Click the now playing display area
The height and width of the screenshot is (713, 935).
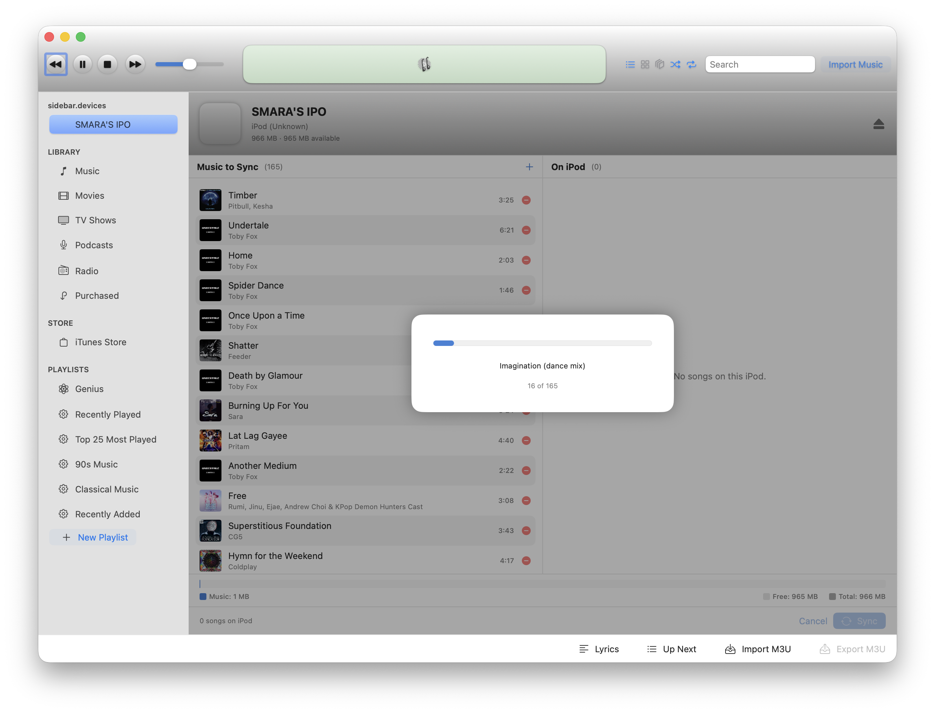424,64
